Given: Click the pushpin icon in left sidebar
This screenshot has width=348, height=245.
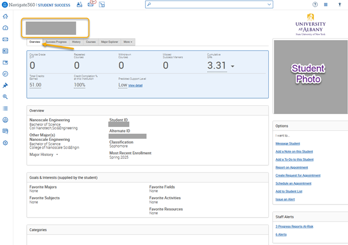Looking at the screenshot, I should (6, 85).
